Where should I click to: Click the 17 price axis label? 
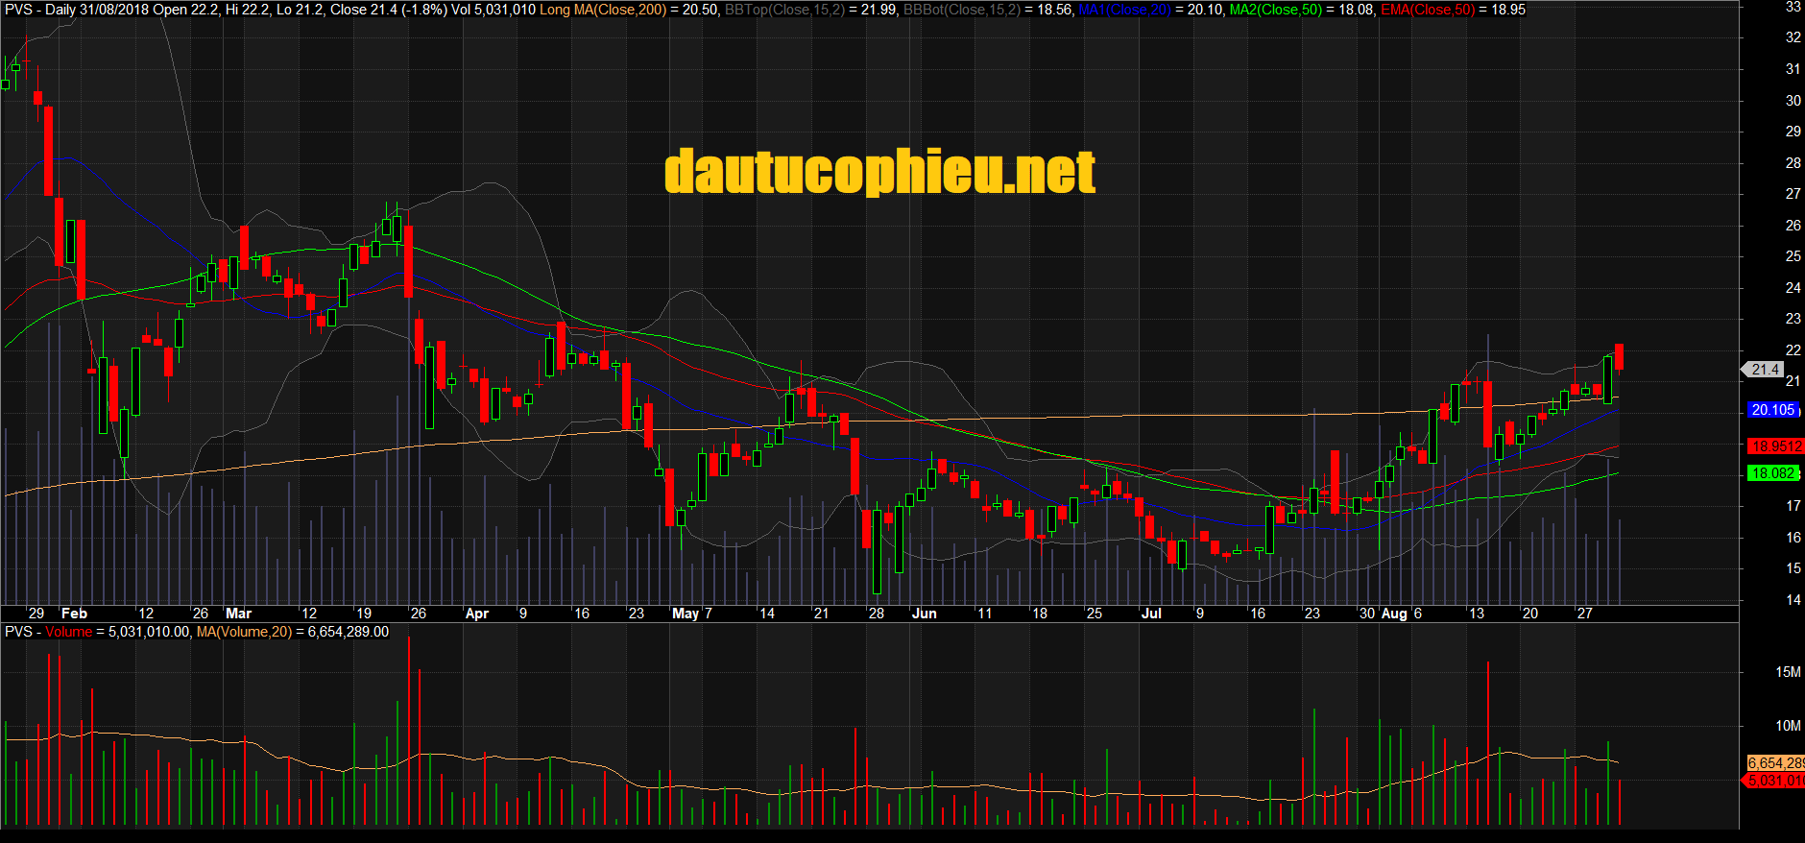click(1793, 506)
